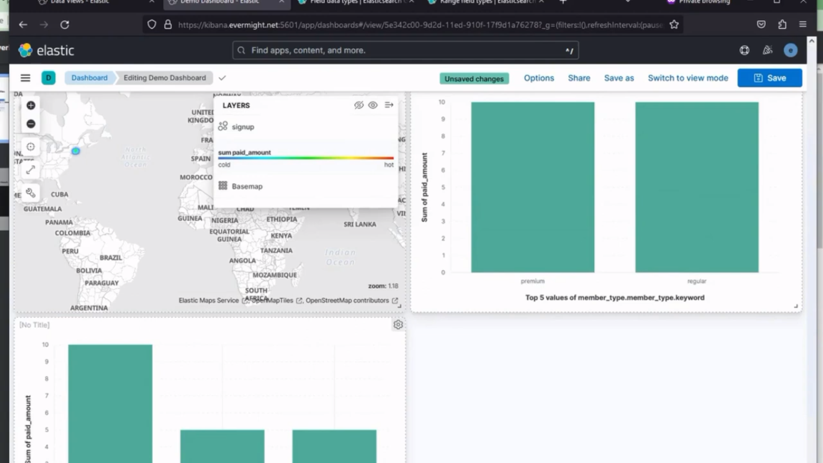Close the Demo Dashboard browser tab
The image size is (823, 463).
click(x=281, y=2)
